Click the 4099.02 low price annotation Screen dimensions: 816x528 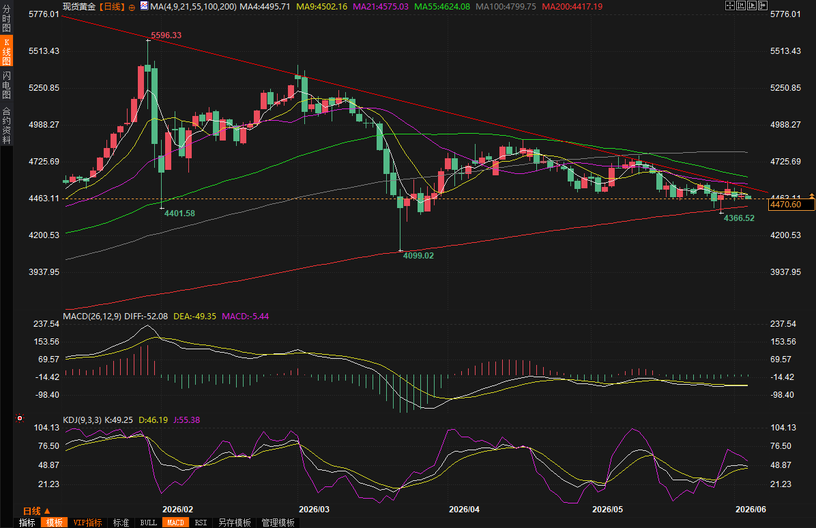pyautogui.click(x=418, y=255)
